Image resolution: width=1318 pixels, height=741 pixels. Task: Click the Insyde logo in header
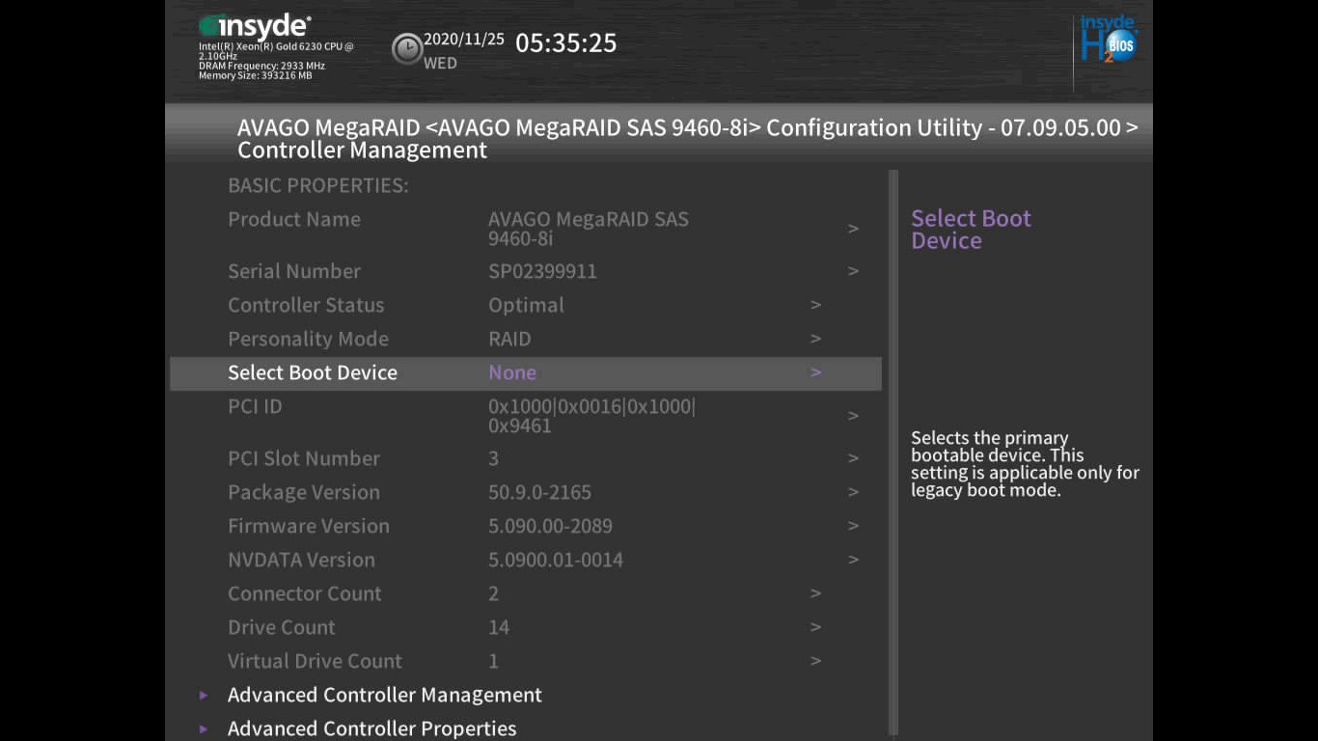pos(255,26)
